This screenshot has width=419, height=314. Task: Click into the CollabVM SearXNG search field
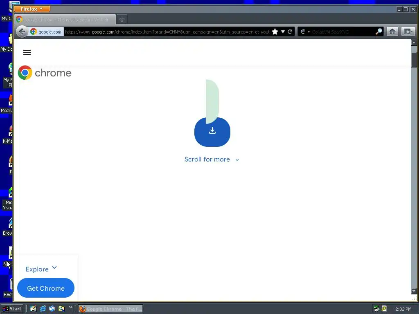click(342, 32)
